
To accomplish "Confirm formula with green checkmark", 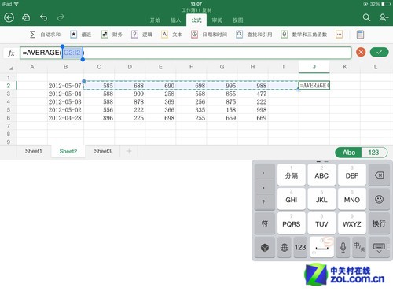I will (379, 52).
